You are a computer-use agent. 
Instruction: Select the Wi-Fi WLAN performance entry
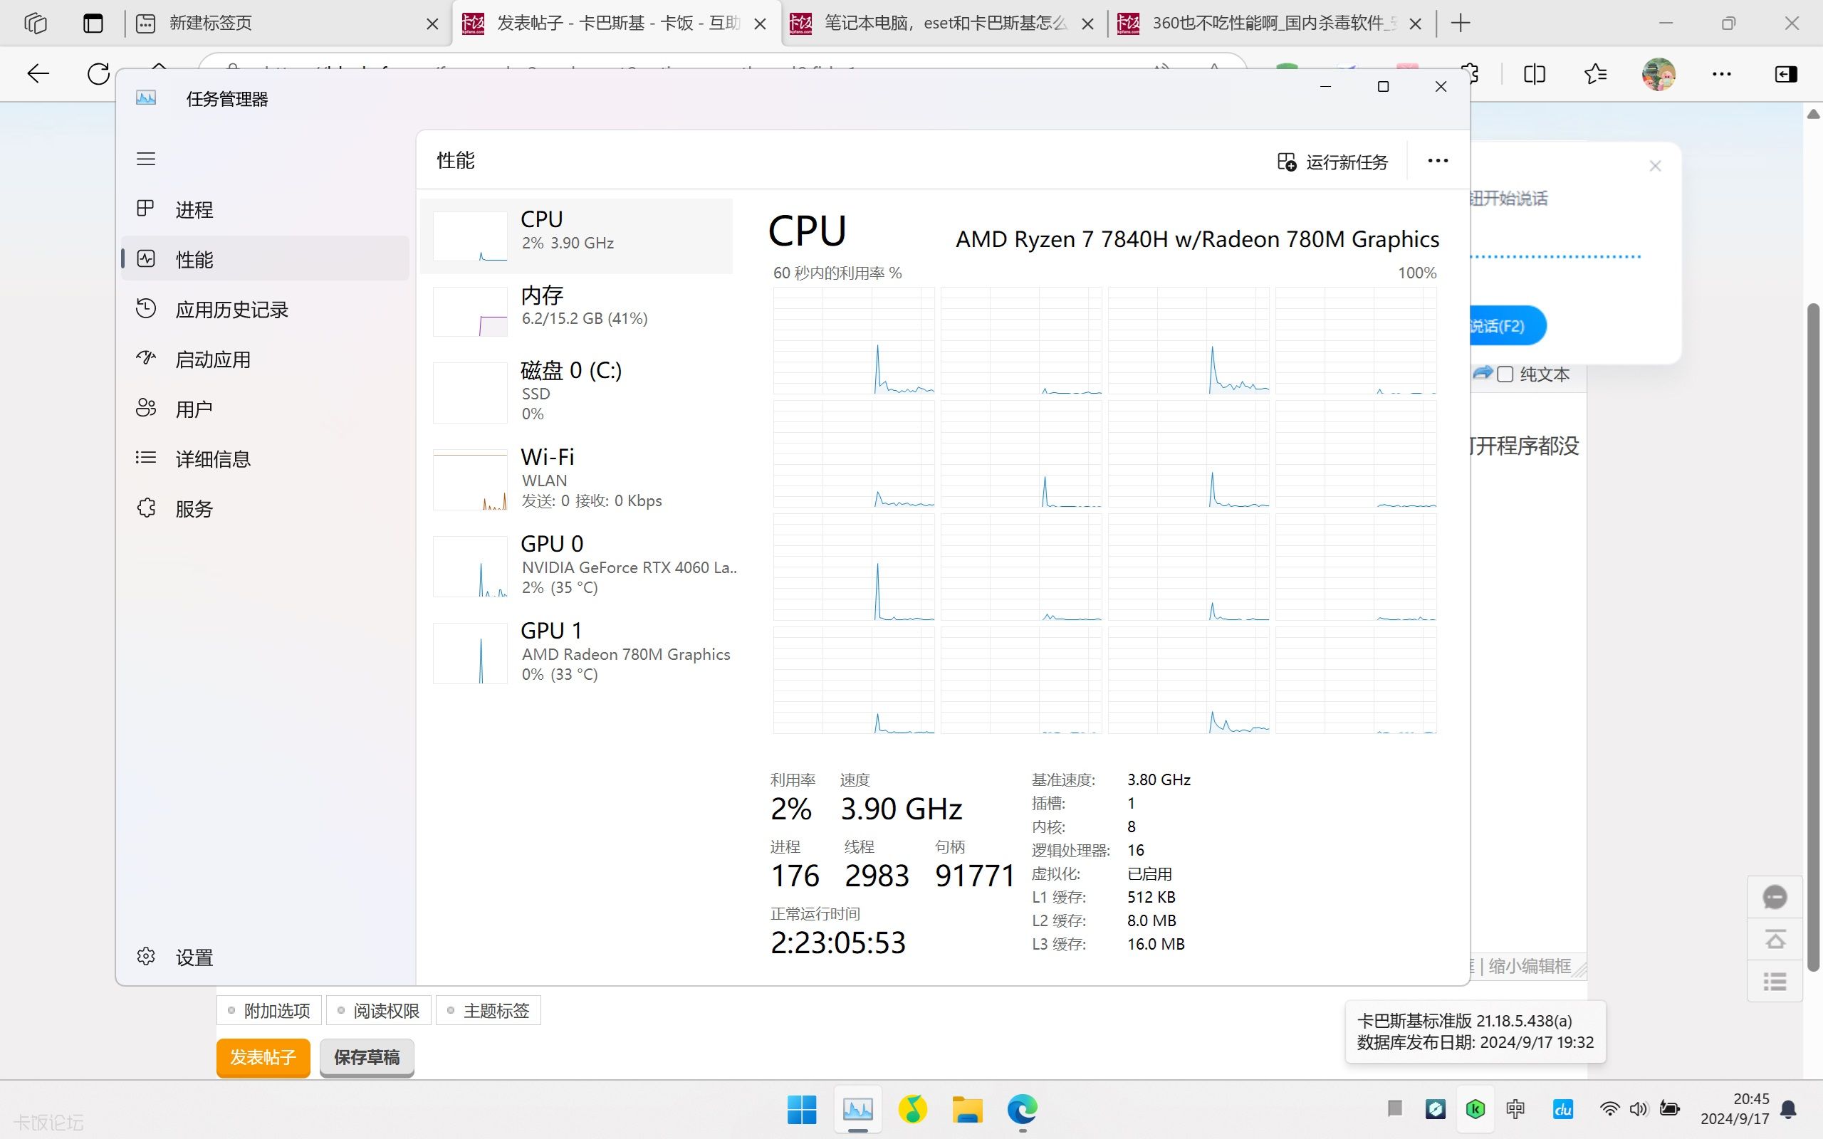click(576, 478)
